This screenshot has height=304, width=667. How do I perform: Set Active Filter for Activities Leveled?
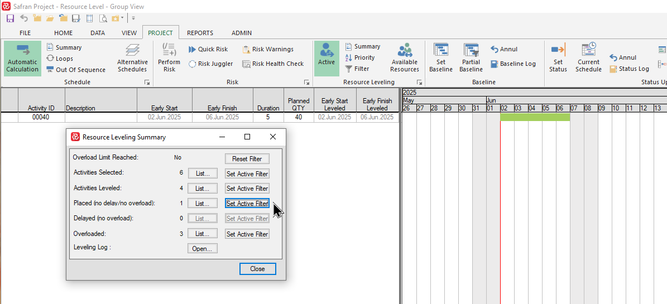click(x=247, y=189)
